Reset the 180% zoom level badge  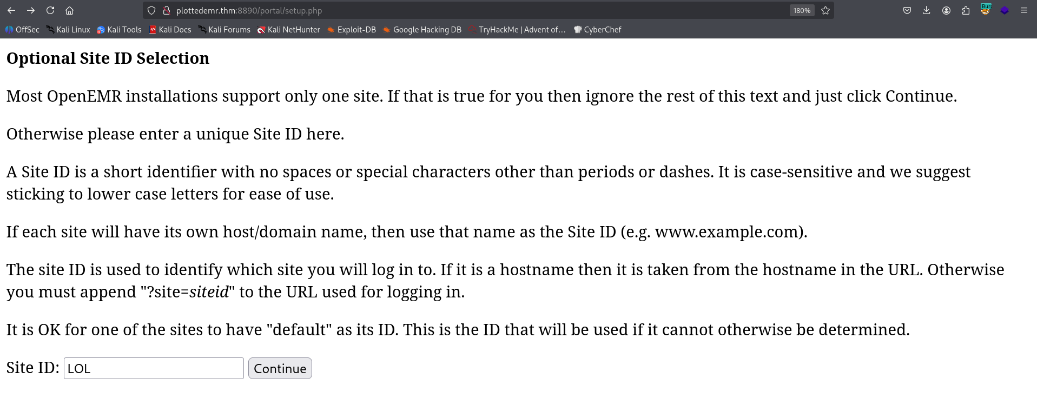pyautogui.click(x=802, y=10)
